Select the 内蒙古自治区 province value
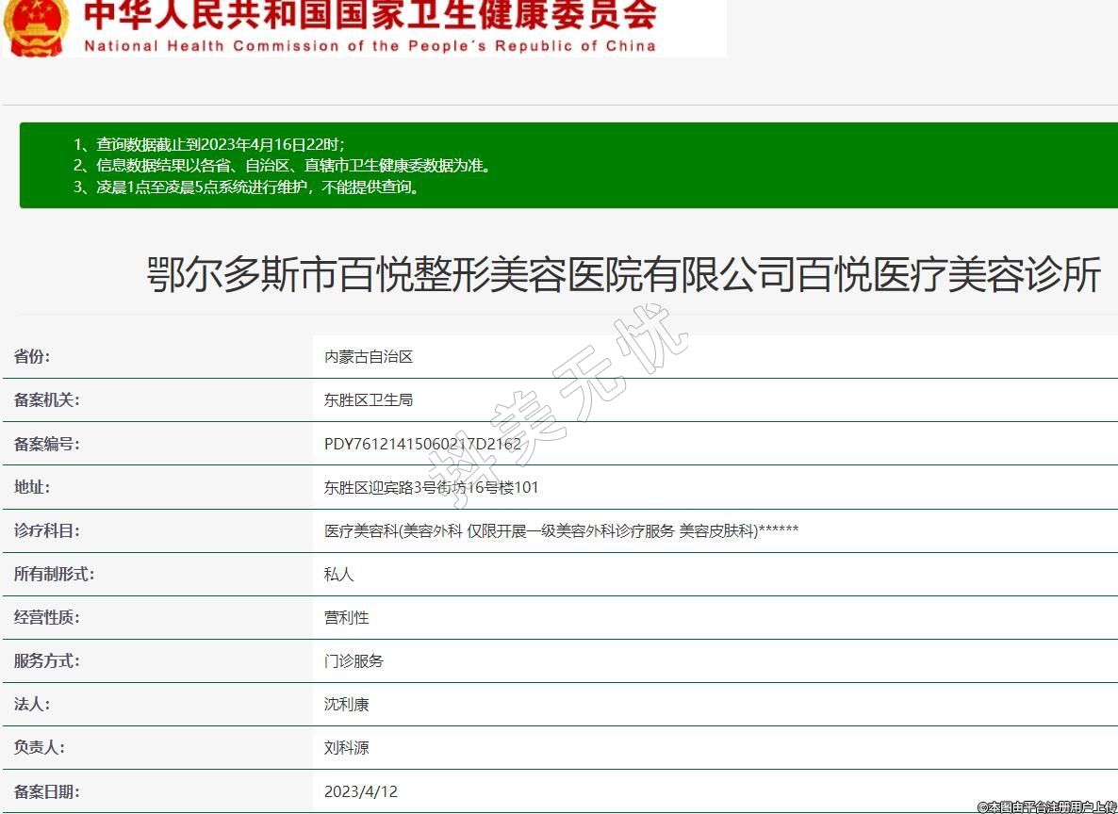 369,357
